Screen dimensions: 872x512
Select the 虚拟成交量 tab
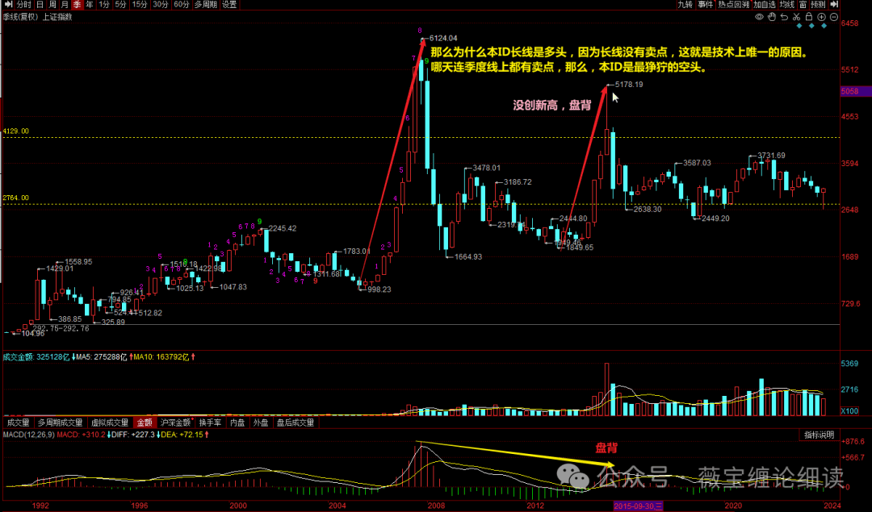110,423
